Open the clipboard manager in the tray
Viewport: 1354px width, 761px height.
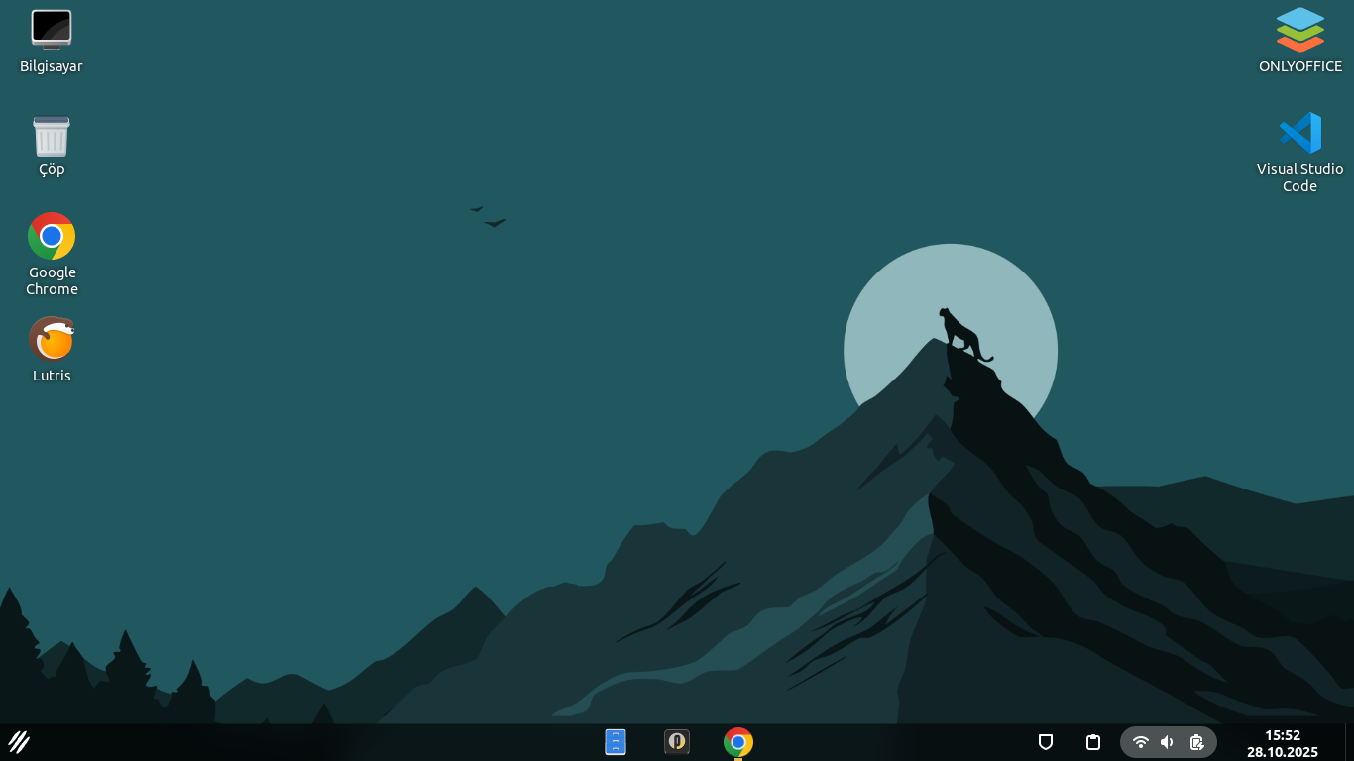[1093, 742]
